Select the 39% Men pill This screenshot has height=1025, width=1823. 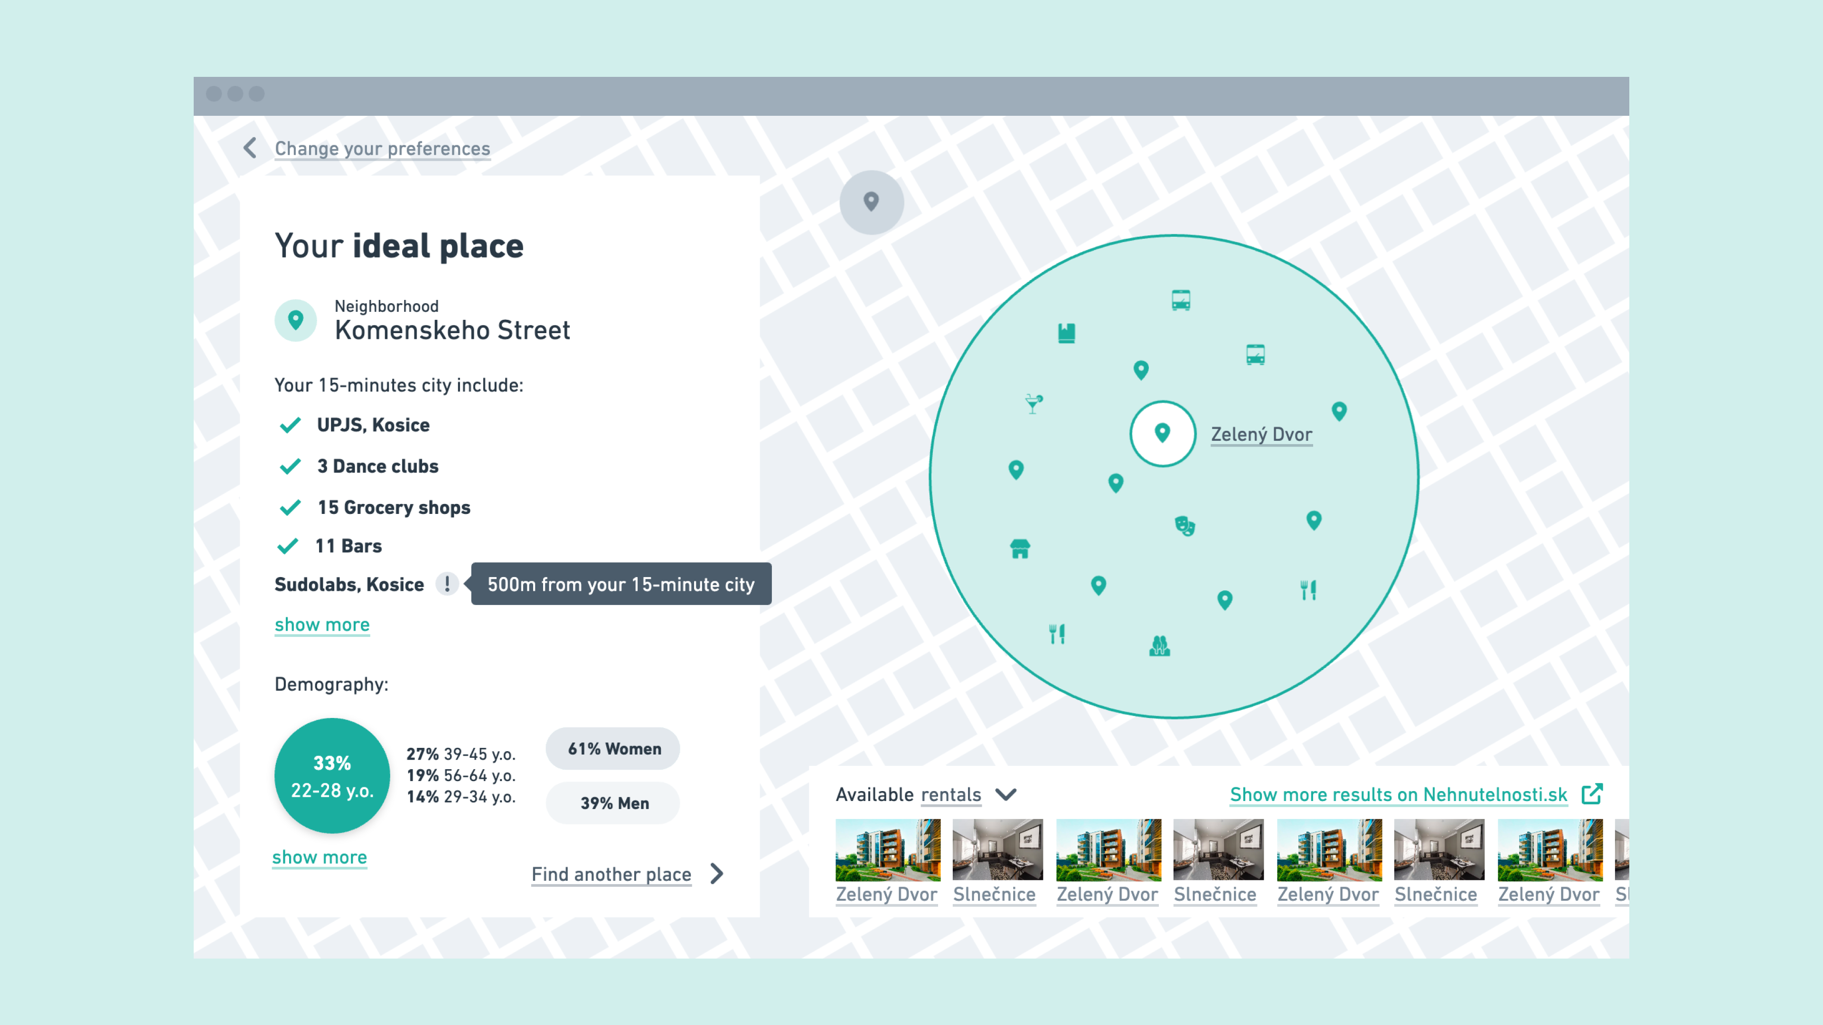[x=613, y=803]
